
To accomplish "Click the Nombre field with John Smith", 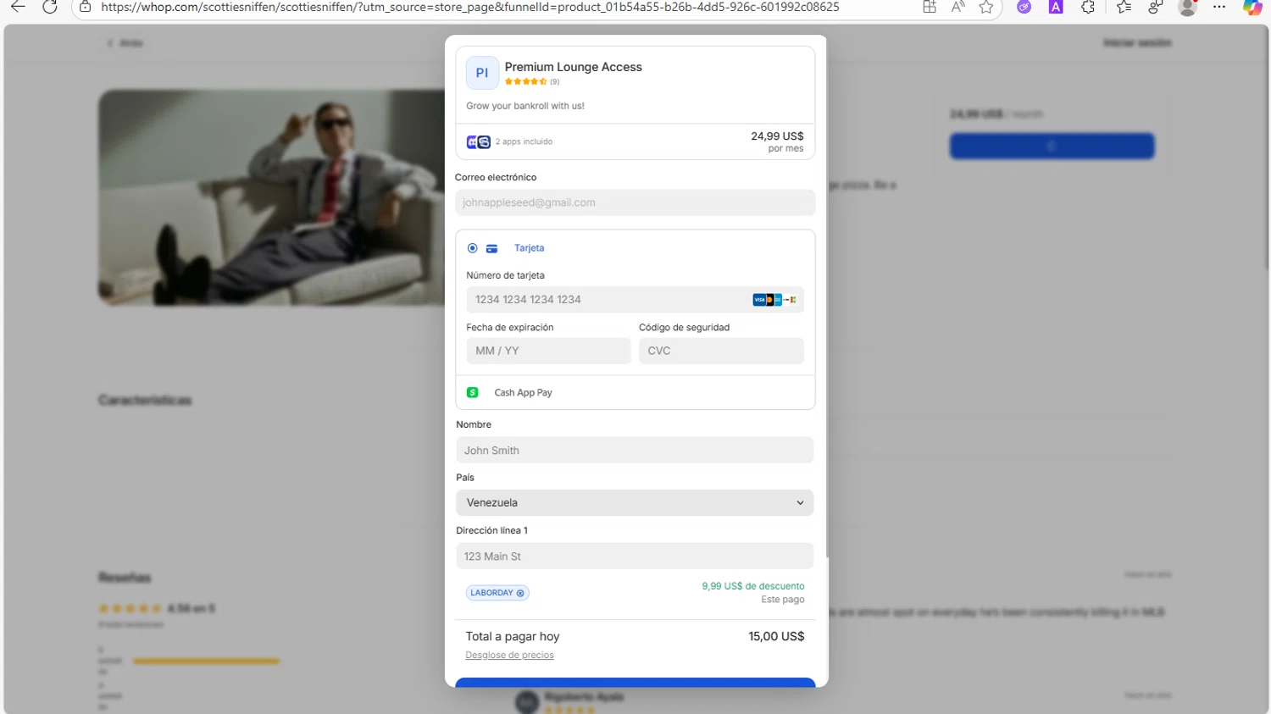I will click(635, 450).
